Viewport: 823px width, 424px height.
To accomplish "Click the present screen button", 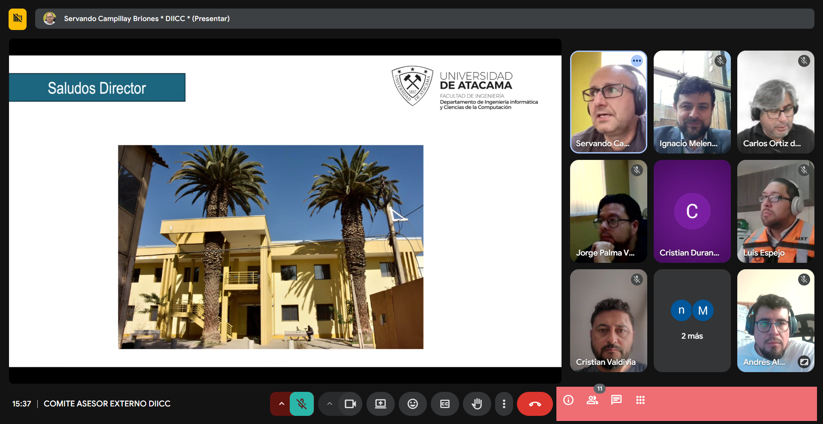I will [380, 404].
